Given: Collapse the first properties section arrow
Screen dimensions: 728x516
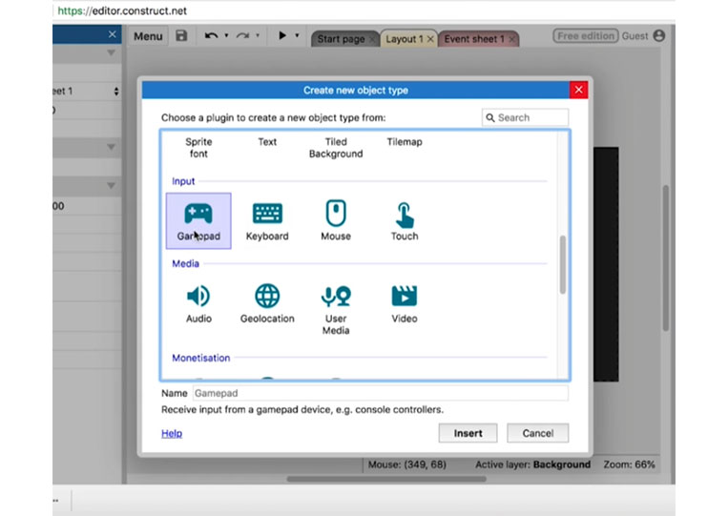Looking at the screenshot, I should (x=111, y=52).
